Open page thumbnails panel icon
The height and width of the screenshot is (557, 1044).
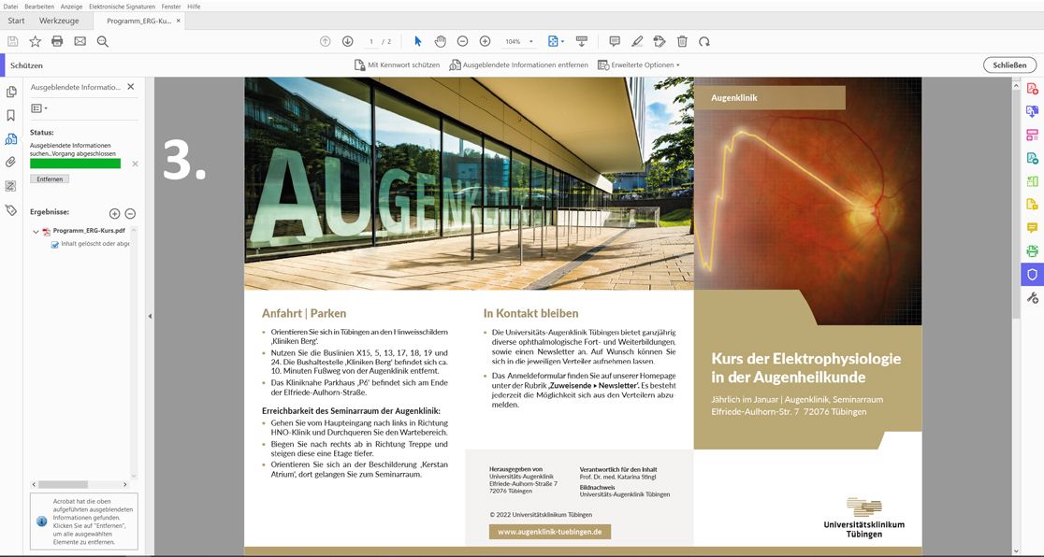(10, 92)
